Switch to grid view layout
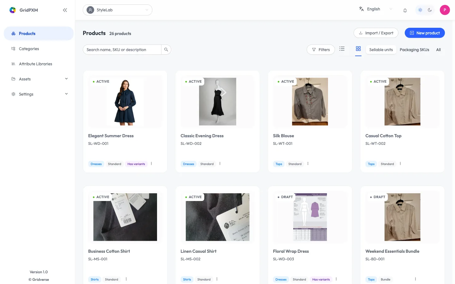 358,49
